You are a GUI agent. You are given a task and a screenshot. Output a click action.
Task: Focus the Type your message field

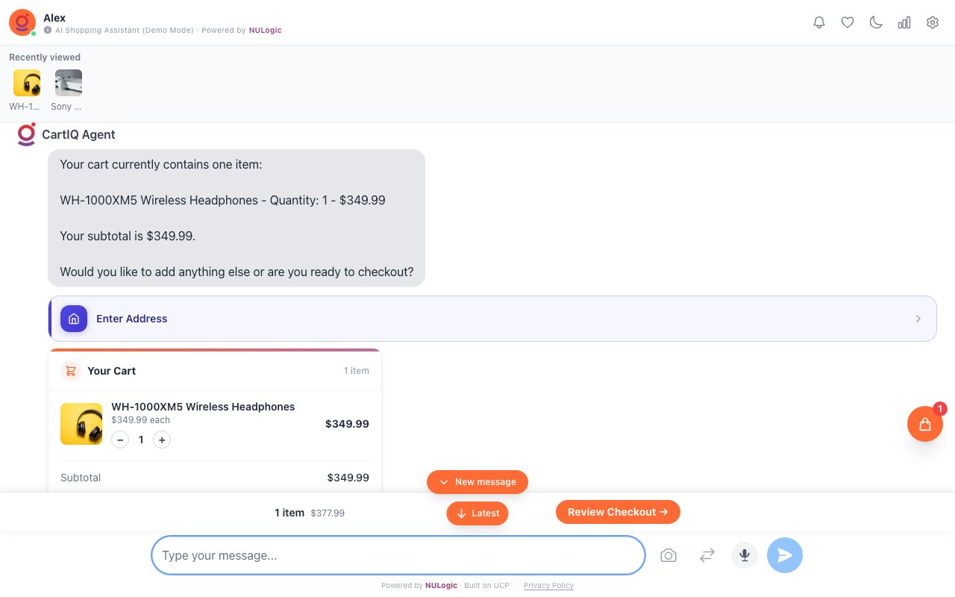[x=398, y=555]
